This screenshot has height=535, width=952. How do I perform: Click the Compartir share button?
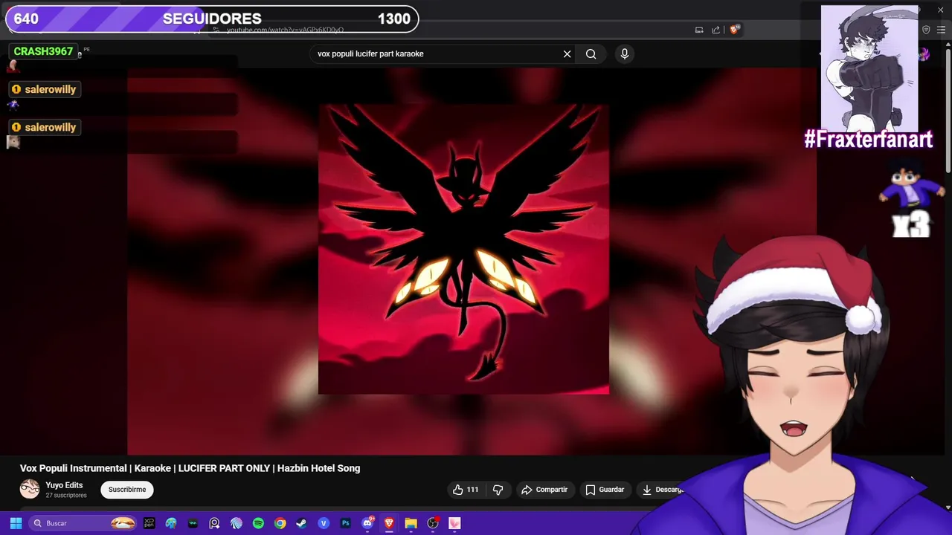click(x=544, y=490)
